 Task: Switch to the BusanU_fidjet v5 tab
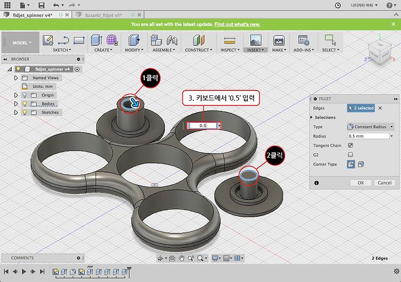[104, 15]
